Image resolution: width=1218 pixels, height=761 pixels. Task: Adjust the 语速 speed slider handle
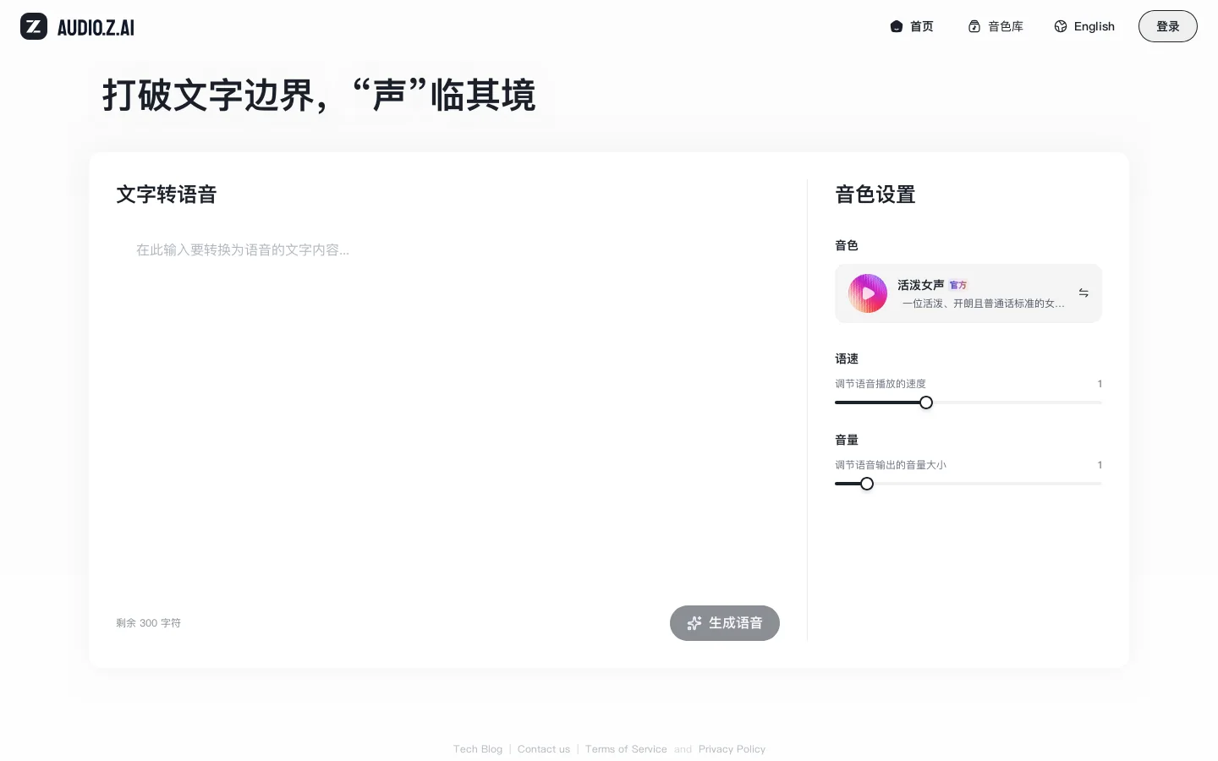pyautogui.click(x=926, y=402)
